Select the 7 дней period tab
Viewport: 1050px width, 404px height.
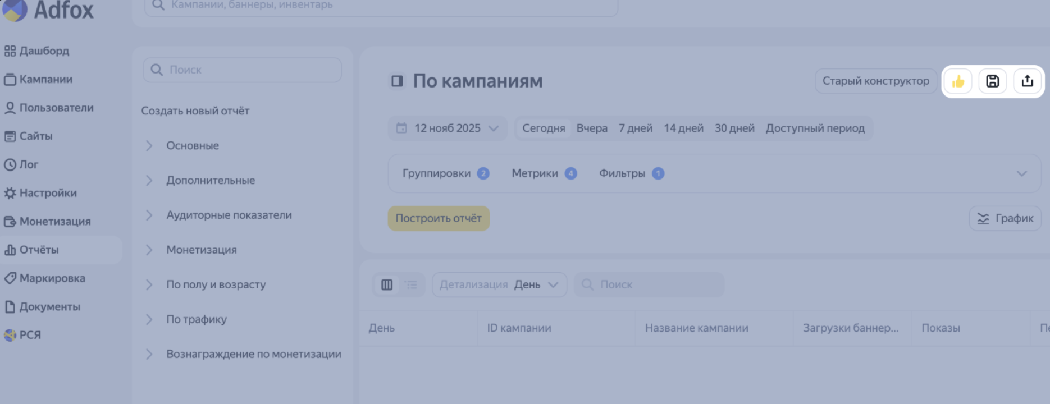pyautogui.click(x=635, y=128)
